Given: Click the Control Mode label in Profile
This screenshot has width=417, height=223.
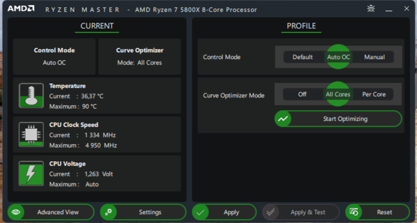Looking at the screenshot, I should click(x=222, y=57).
